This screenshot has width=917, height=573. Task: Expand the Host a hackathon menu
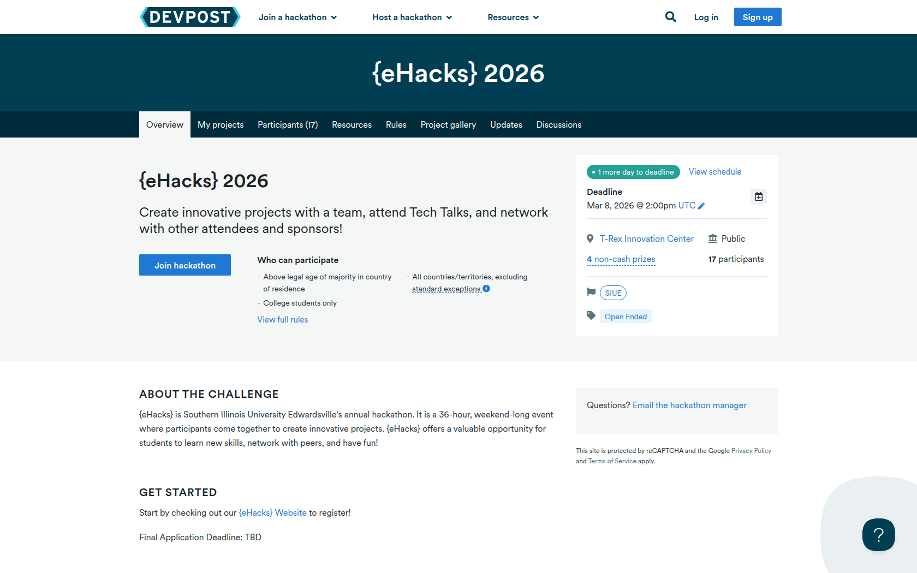(x=412, y=17)
